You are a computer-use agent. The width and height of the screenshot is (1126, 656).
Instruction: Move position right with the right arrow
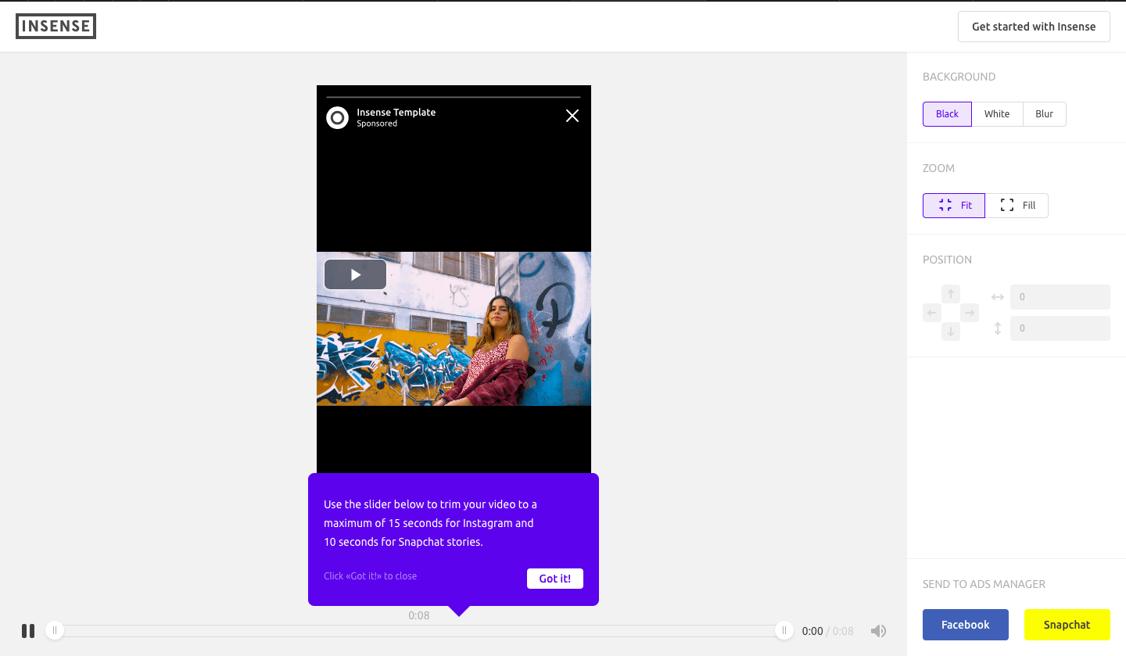[970, 314]
